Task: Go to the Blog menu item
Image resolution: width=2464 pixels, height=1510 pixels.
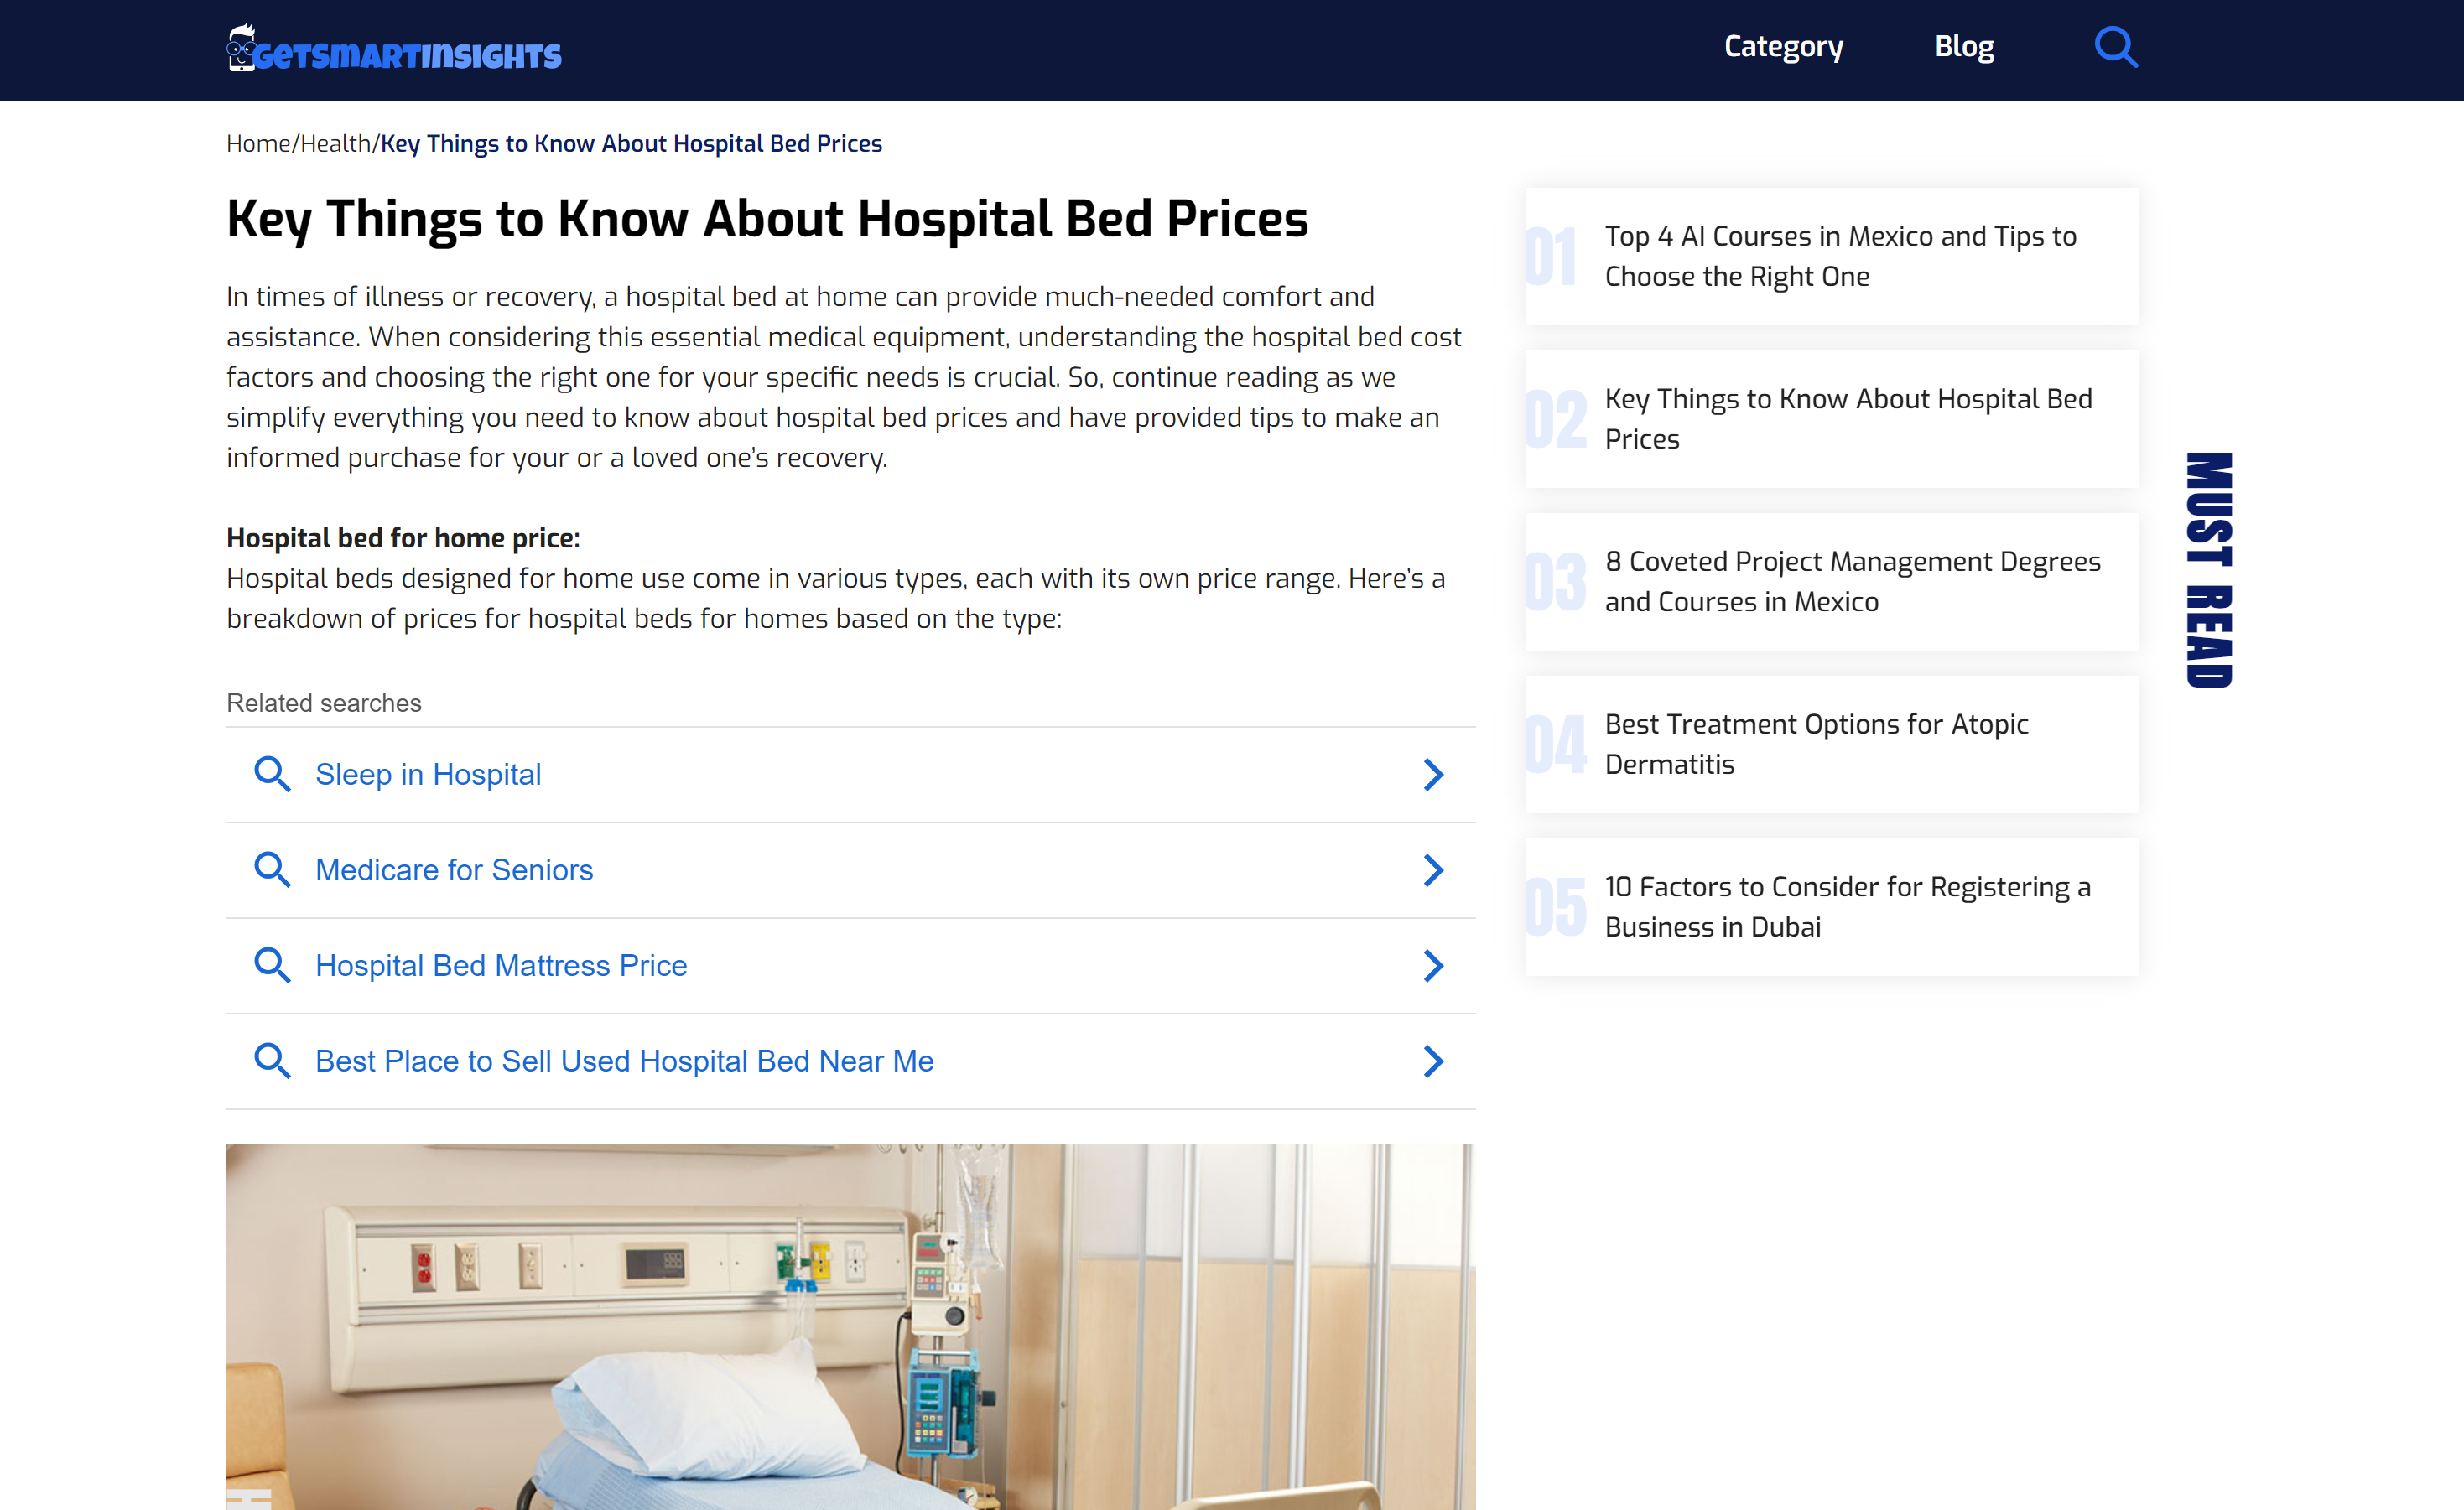Action: pyautogui.click(x=1964, y=47)
